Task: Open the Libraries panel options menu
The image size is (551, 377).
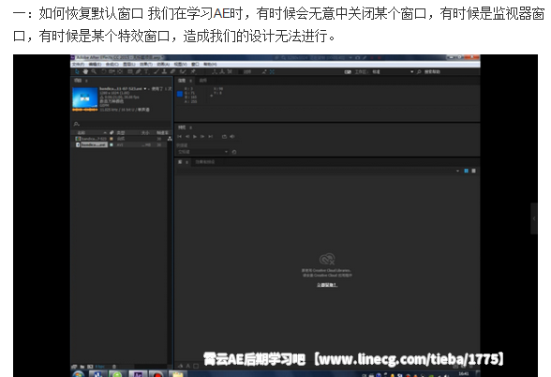Action: click(187, 162)
